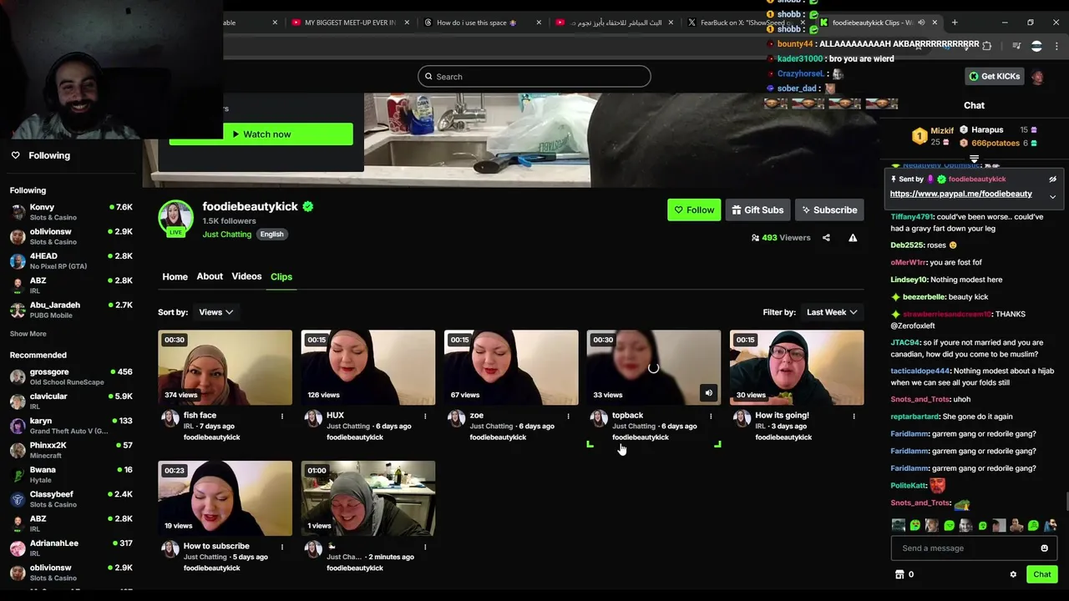The height and width of the screenshot is (601, 1069).
Task: Click the Gift Subs button
Action: 757,210
